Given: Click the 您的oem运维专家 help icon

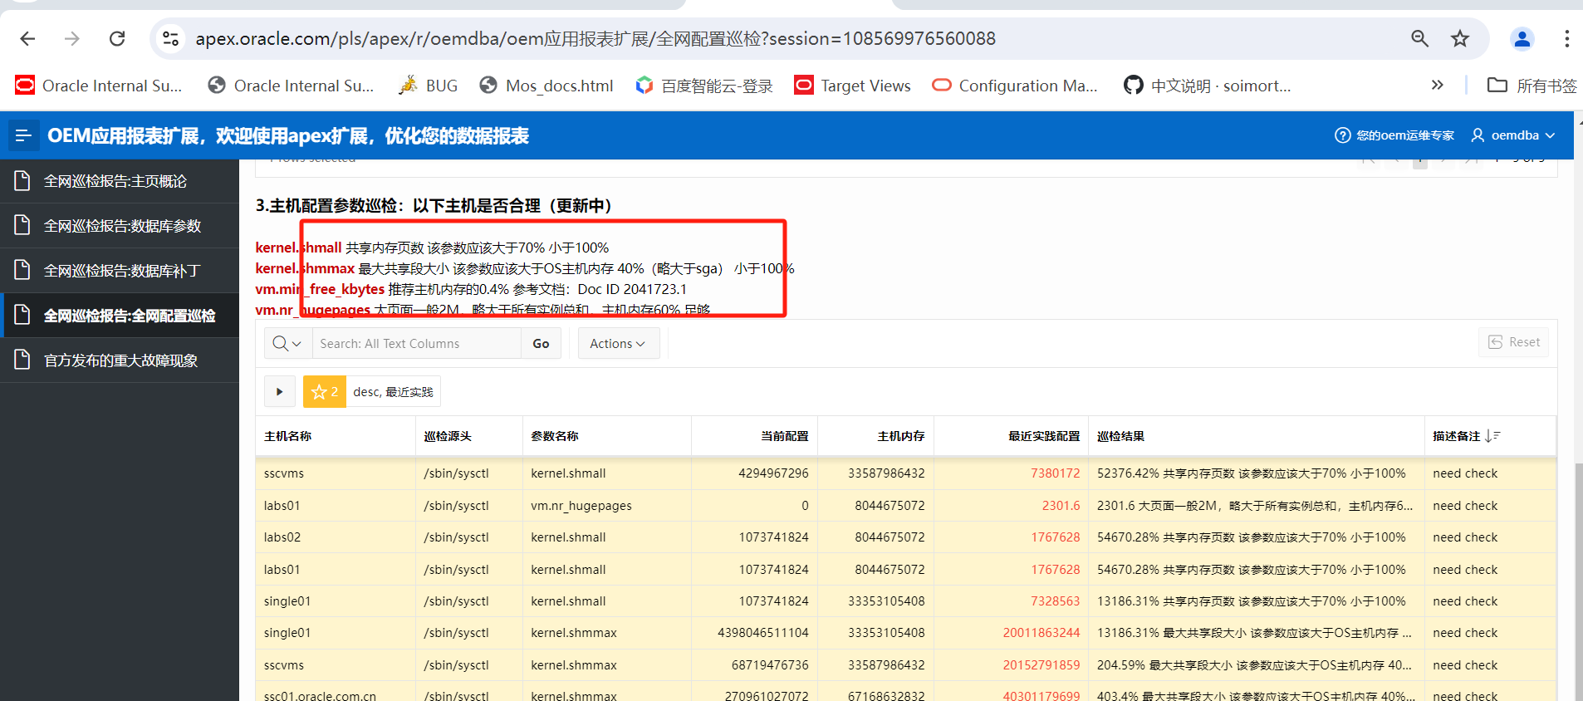Looking at the screenshot, I should [x=1394, y=135].
